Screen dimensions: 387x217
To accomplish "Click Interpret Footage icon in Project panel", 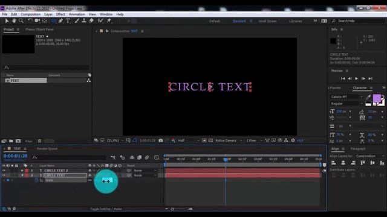I will tap(4, 141).
